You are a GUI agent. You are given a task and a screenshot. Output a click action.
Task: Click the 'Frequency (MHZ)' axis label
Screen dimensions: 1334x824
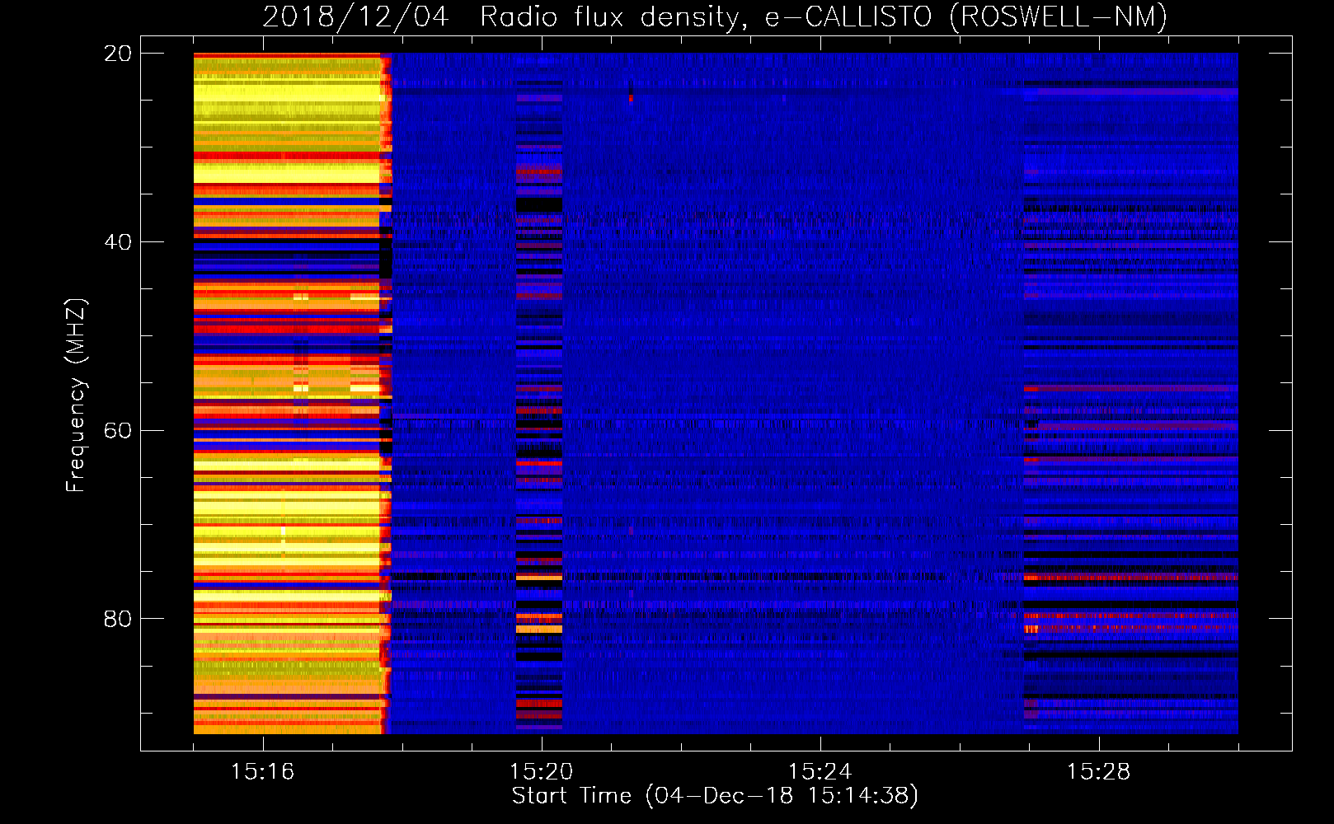pos(76,396)
